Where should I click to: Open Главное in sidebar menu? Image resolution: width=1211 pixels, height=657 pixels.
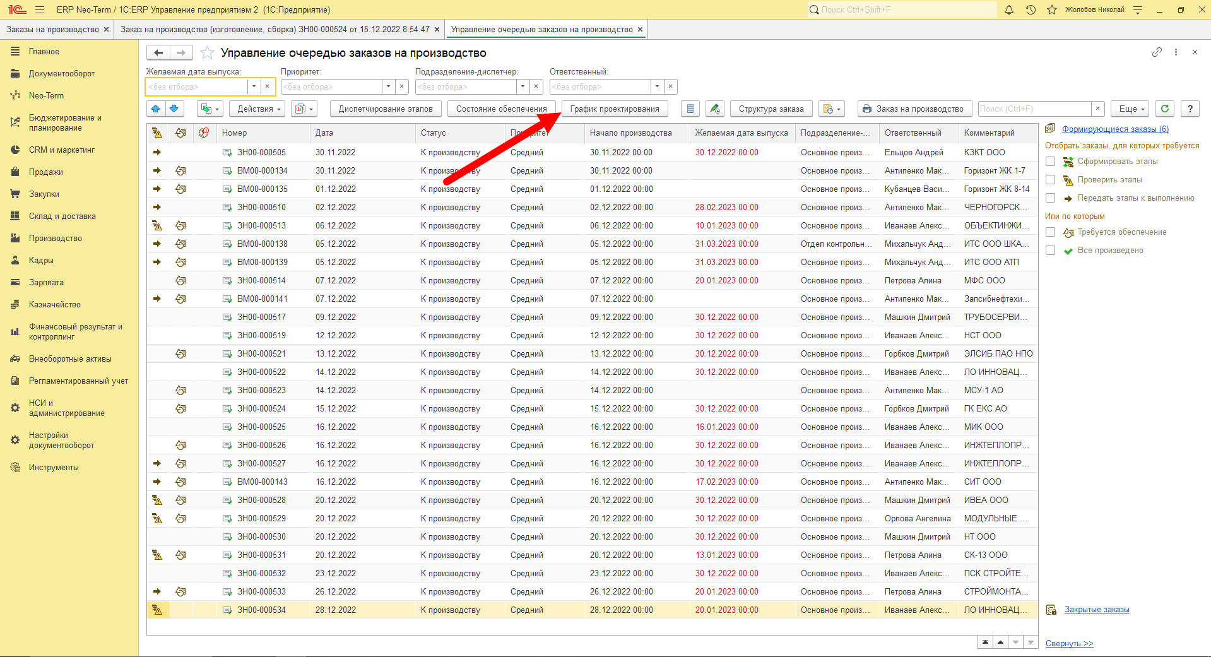44,51
